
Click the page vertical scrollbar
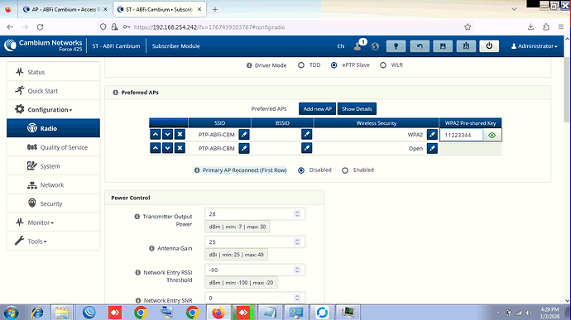pos(567,90)
